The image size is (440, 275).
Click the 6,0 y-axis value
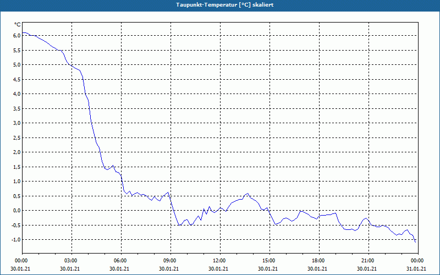[16, 36]
